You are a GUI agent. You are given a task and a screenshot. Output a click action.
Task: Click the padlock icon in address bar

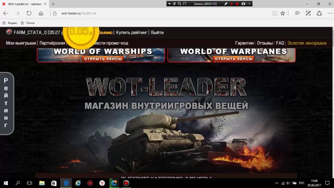click(x=55, y=13)
